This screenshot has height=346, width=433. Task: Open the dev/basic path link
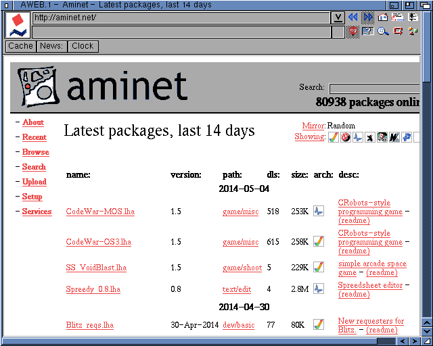point(239,325)
